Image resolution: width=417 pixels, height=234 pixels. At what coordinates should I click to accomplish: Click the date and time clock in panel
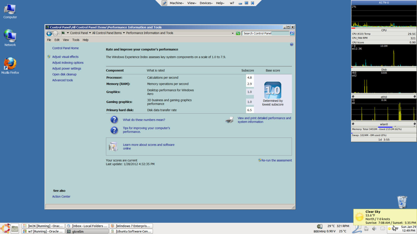408,229
